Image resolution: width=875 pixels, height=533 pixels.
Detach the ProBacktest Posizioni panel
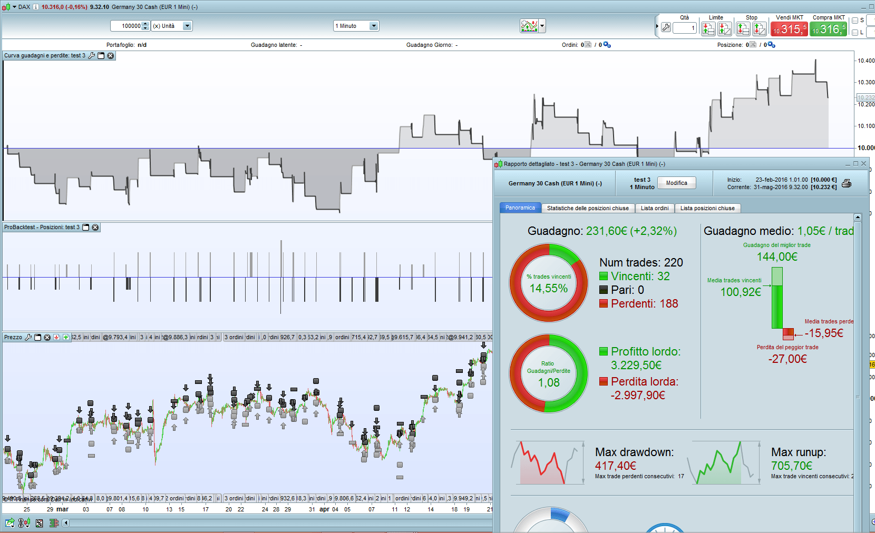[86, 228]
